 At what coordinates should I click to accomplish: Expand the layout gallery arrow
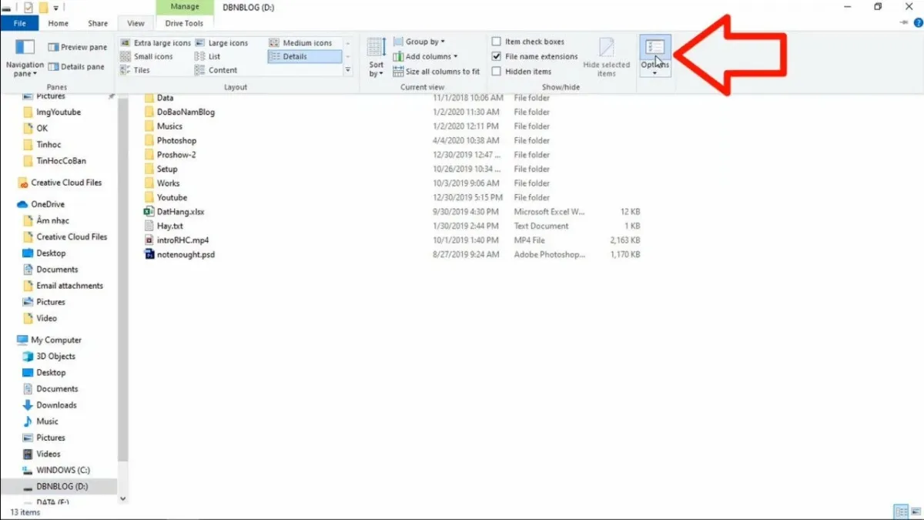348,69
